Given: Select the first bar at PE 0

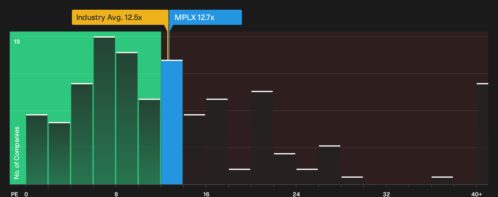Looking at the screenshot, I should [37, 149].
